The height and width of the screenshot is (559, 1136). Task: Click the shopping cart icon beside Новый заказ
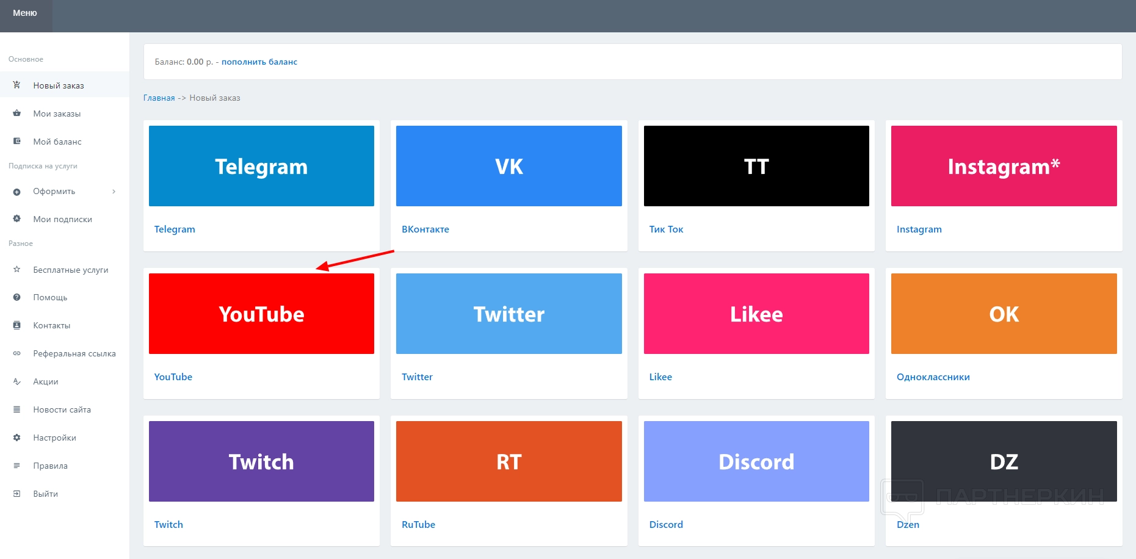tap(17, 85)
